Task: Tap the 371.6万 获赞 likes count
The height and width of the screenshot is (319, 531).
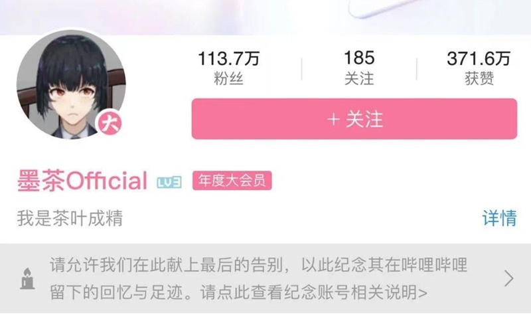Action: [479, 68]
